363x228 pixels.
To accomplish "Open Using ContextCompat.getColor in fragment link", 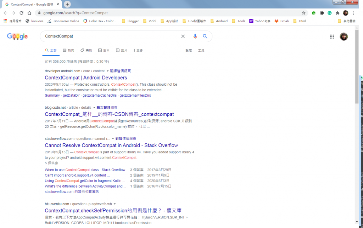I will [85, 181].
